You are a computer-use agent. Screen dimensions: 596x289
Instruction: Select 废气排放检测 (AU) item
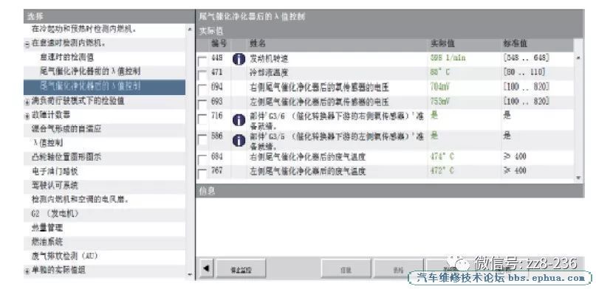pos(65,256)
